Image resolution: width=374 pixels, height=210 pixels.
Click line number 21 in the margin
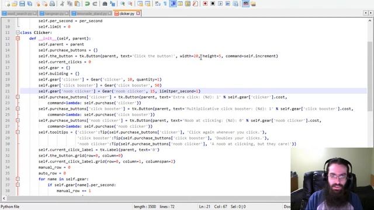[7, 91]
